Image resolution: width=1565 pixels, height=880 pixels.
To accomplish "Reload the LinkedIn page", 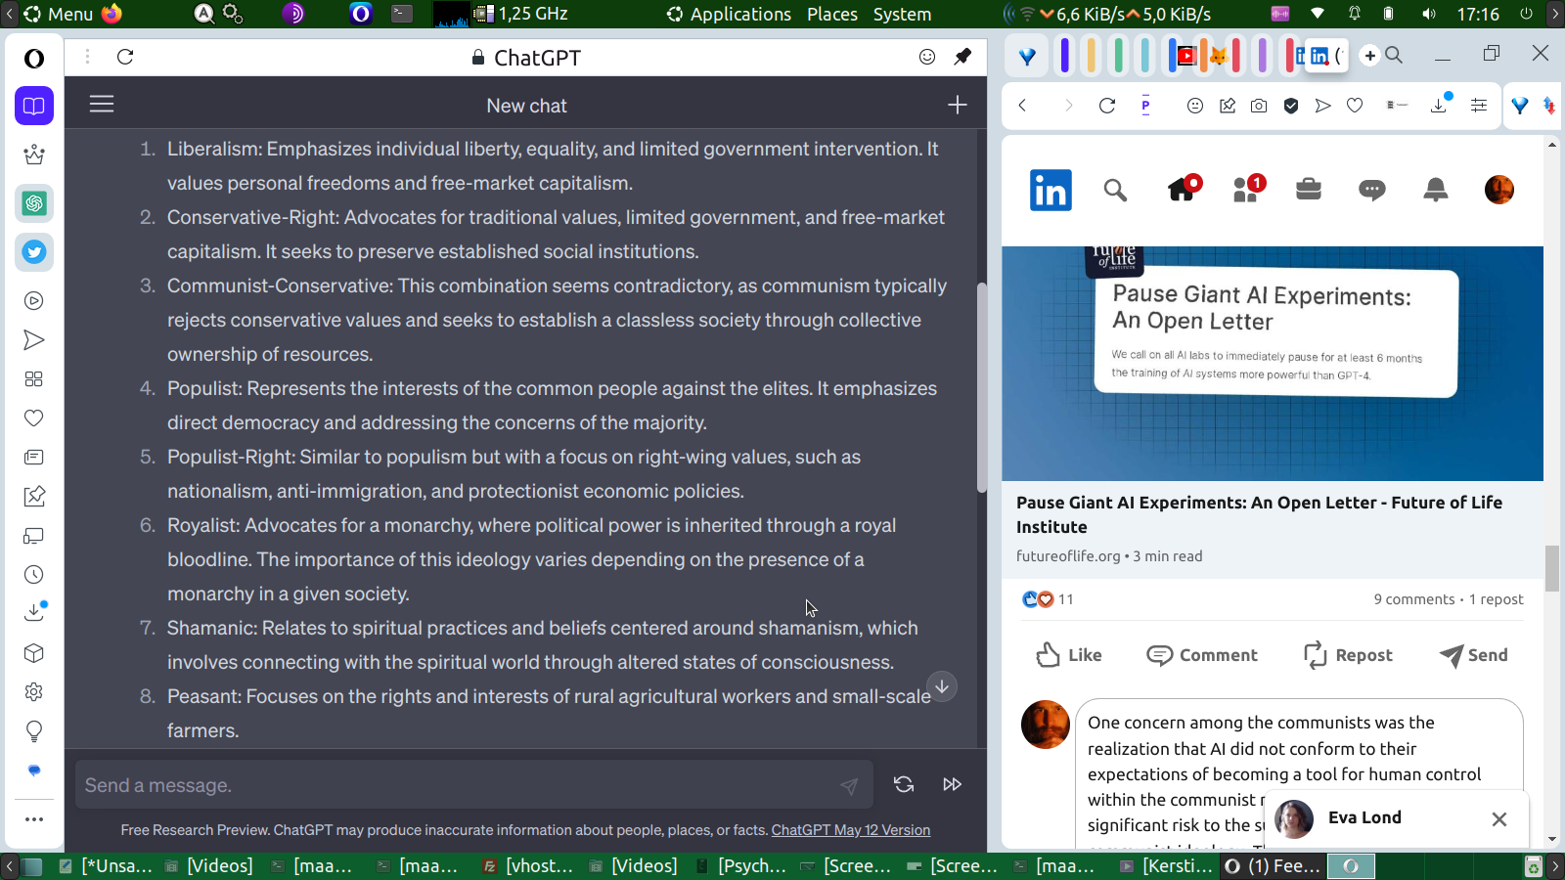I will pyautogui.click(x=1107, y=106).
